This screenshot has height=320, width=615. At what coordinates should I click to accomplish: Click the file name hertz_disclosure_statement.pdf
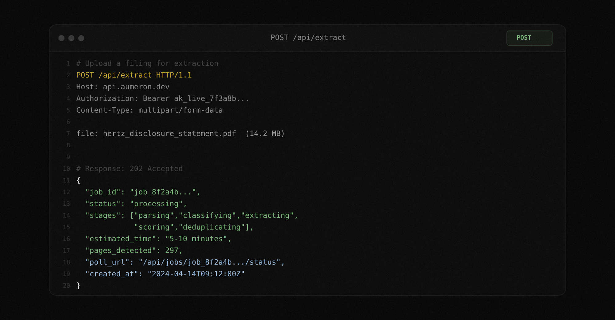pos(169,134)
